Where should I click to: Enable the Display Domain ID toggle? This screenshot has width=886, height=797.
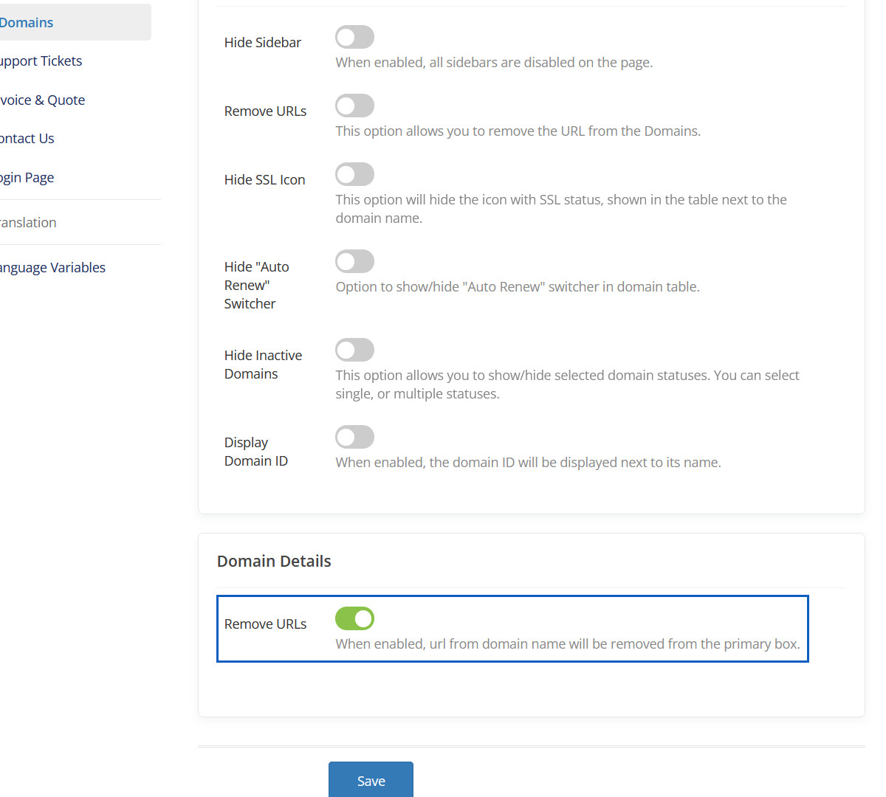click(x=354, y=437)
